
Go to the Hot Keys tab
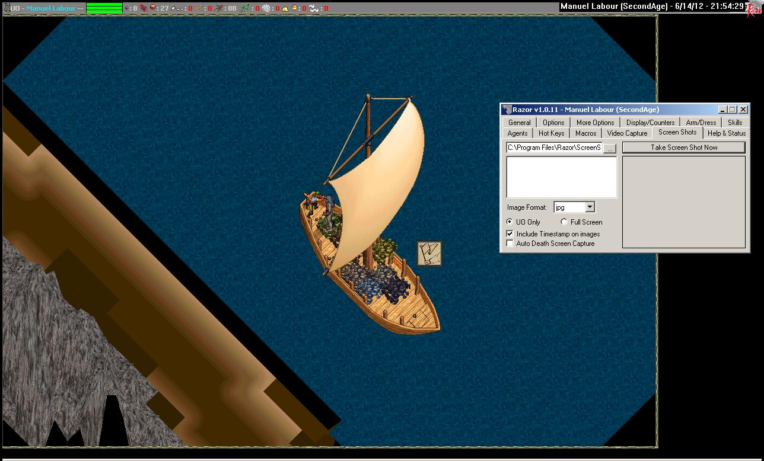551,133
